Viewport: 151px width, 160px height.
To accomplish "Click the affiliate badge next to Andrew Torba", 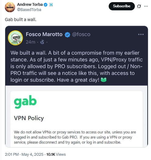I will (51, 5).
